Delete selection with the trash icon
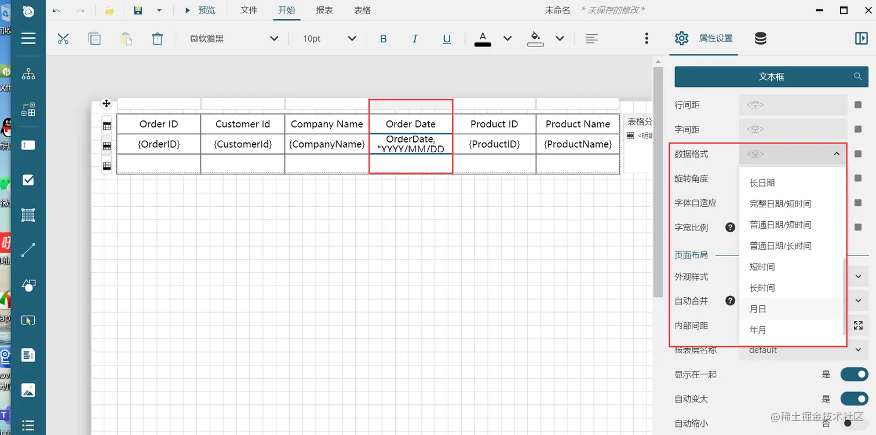 [x=157, y=39]
